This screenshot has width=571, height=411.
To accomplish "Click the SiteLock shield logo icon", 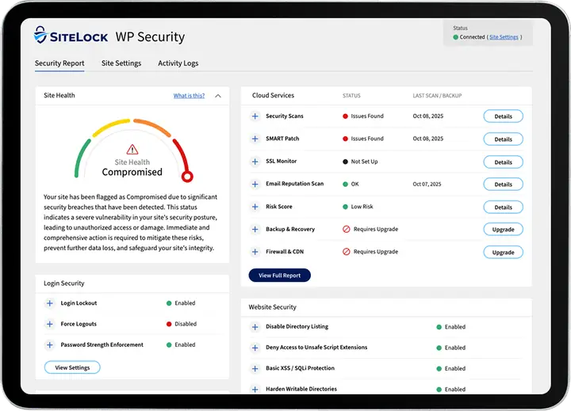I will click(43, 36).
